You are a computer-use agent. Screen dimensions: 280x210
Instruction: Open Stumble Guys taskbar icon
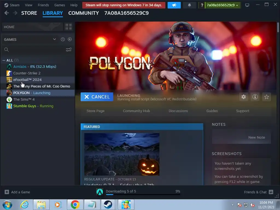(126, 205)
